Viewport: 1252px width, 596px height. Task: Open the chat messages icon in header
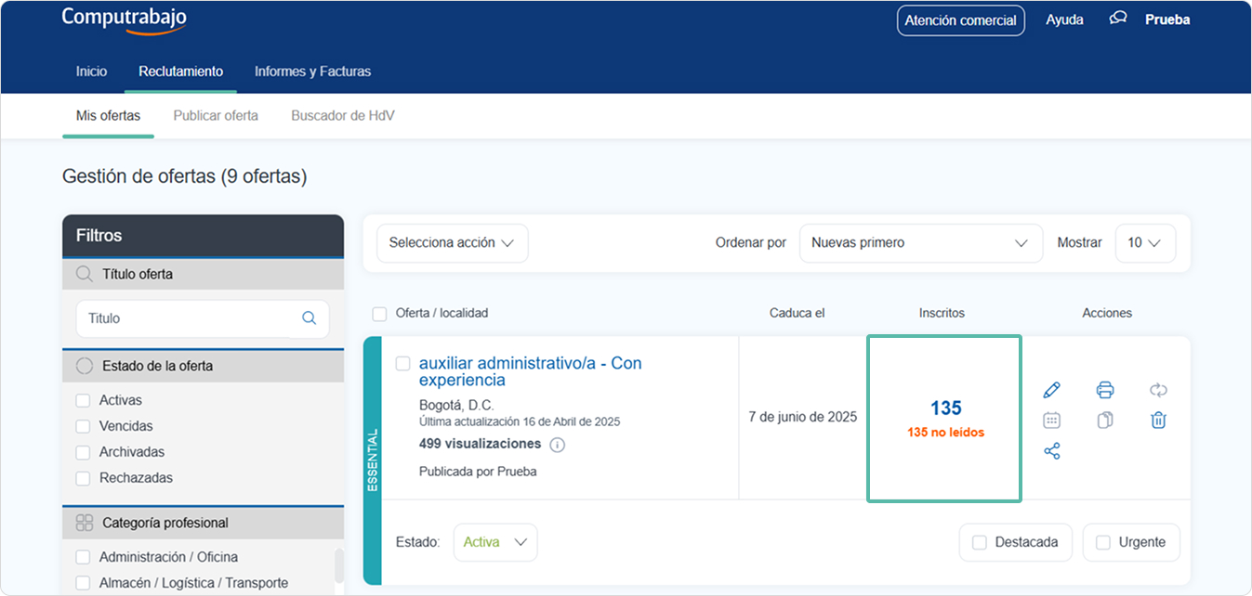[1118, 19]
